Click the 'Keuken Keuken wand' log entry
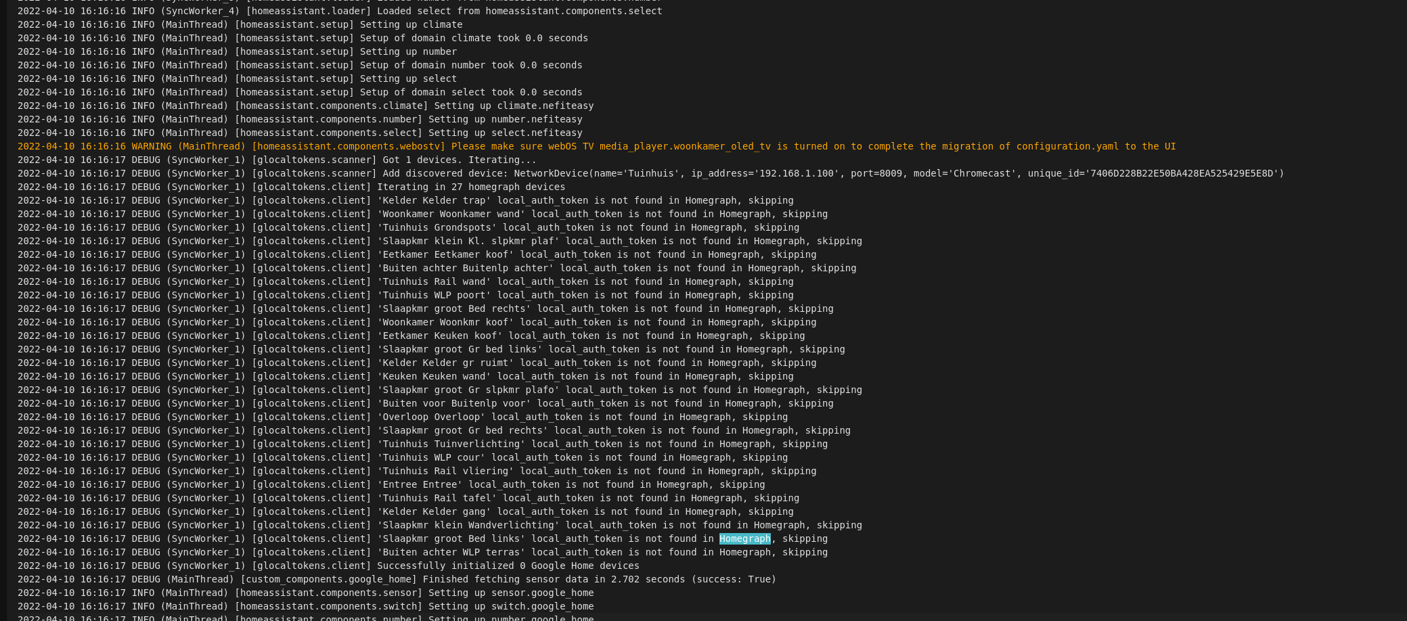Screen dimensions: 1407x621 point(405,377)
